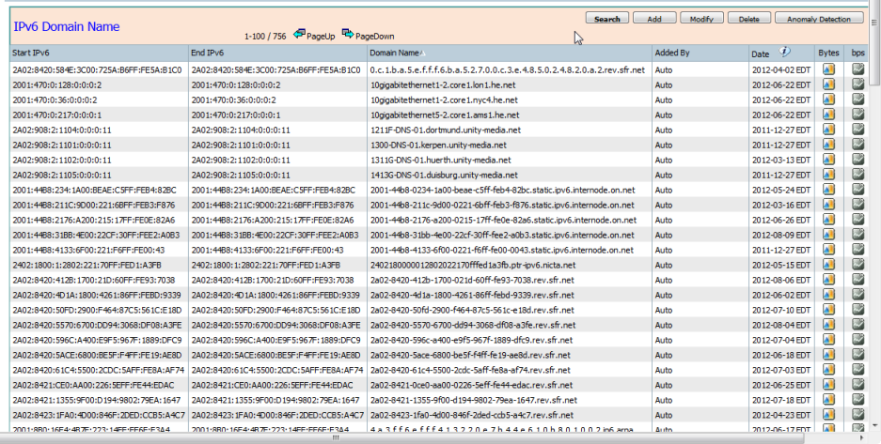Open bps chart for 2a02-8423-1fa0 rev.sfr.net row
The height and width of the screenshot is (444, 881).
click(857, 415)
